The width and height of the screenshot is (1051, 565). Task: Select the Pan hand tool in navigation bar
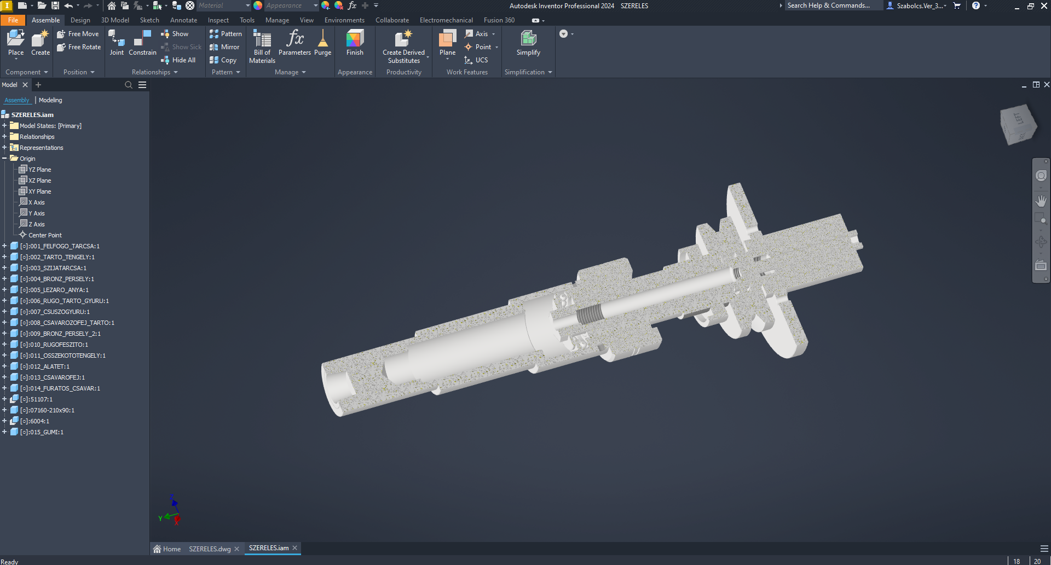1041,201
